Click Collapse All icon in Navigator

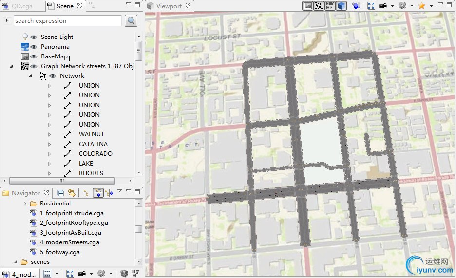point(60,193)
